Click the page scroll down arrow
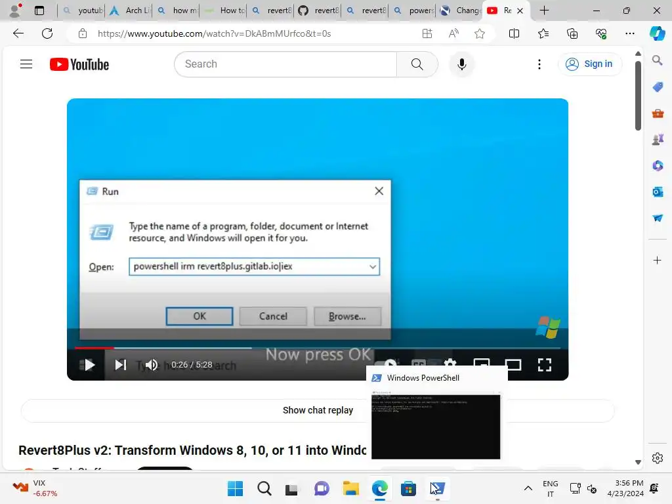 tap(638, 462)
